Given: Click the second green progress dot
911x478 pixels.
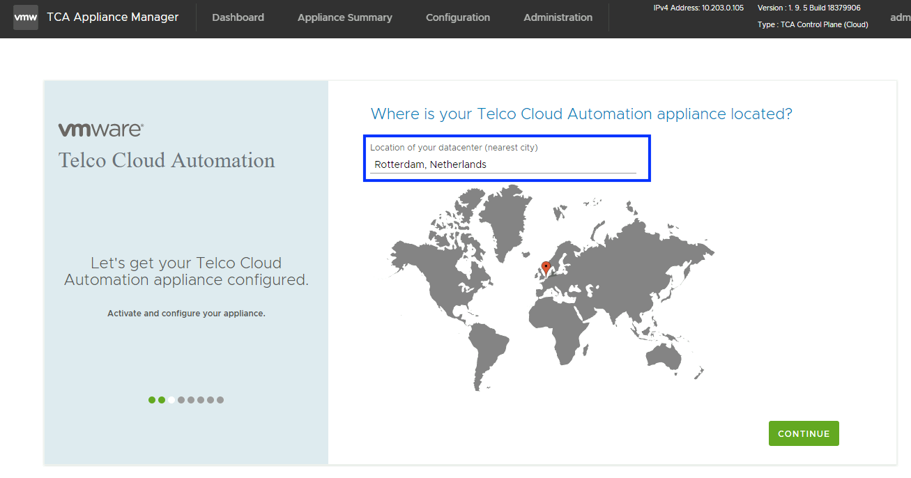Looking at the screenshot, I should pyautogui.click(x=162, y=400).
